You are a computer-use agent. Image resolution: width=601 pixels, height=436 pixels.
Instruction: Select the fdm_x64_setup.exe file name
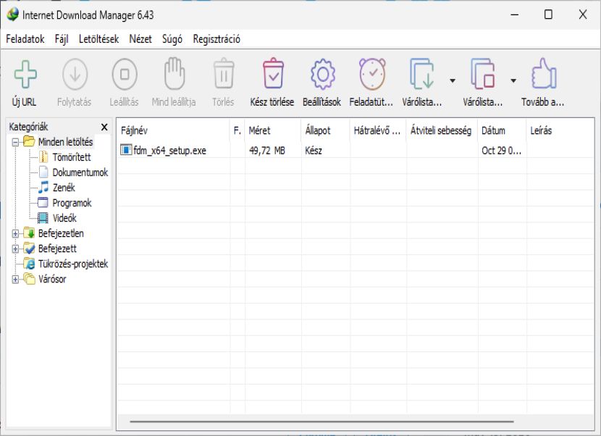point(169,151)
